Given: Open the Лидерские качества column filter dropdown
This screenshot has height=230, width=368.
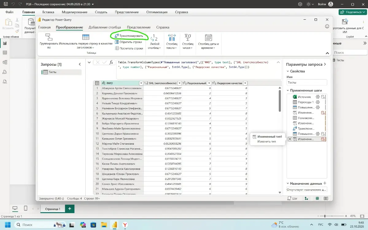Looking at the screenshot, I should click(245, 83).
